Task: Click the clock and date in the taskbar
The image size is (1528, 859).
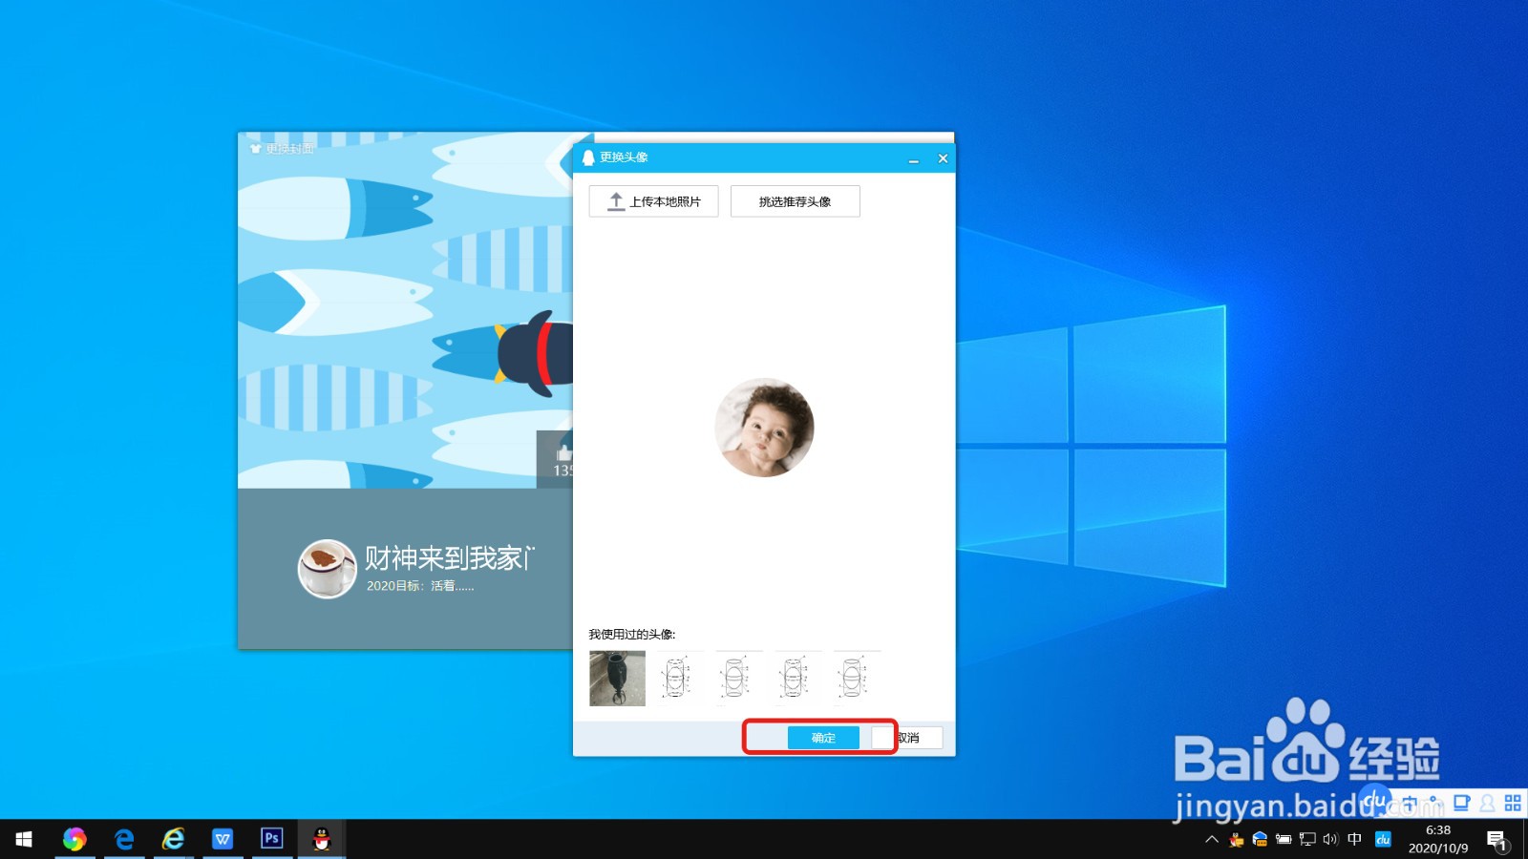Action: 1432,841
